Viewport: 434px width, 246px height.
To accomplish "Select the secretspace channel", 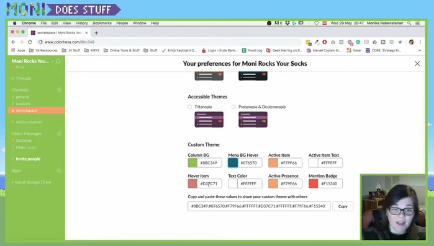I will 36,110.
